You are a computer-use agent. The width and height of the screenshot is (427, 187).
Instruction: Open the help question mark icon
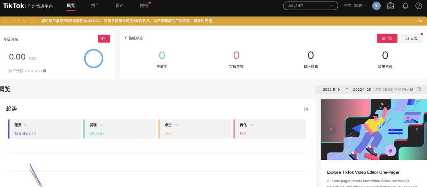pyautogui.click(x=419, y=6)
